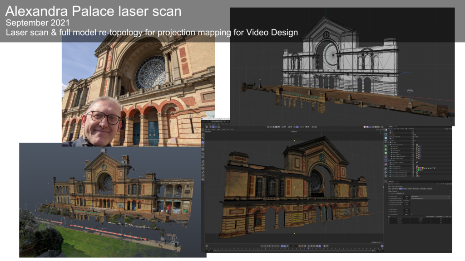Image resolution: width=465 pixels, height=261 pixels.
Task: Click the Focal Length value field
Action: pyautogui.click(x=406, y=197)
